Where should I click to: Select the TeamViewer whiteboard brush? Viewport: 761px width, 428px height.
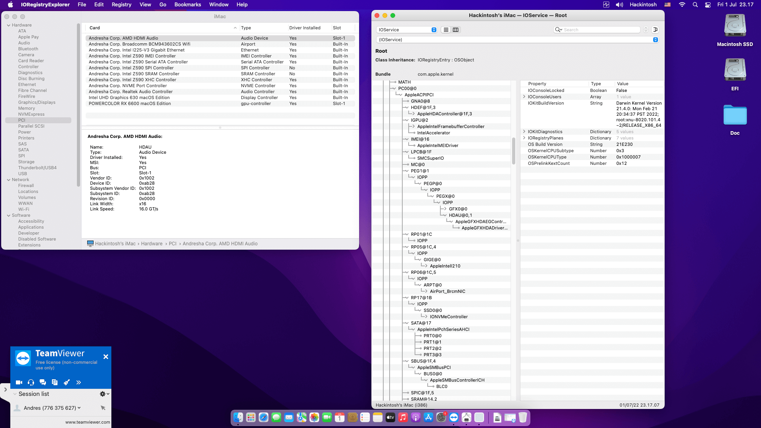[x=67, y=382]
